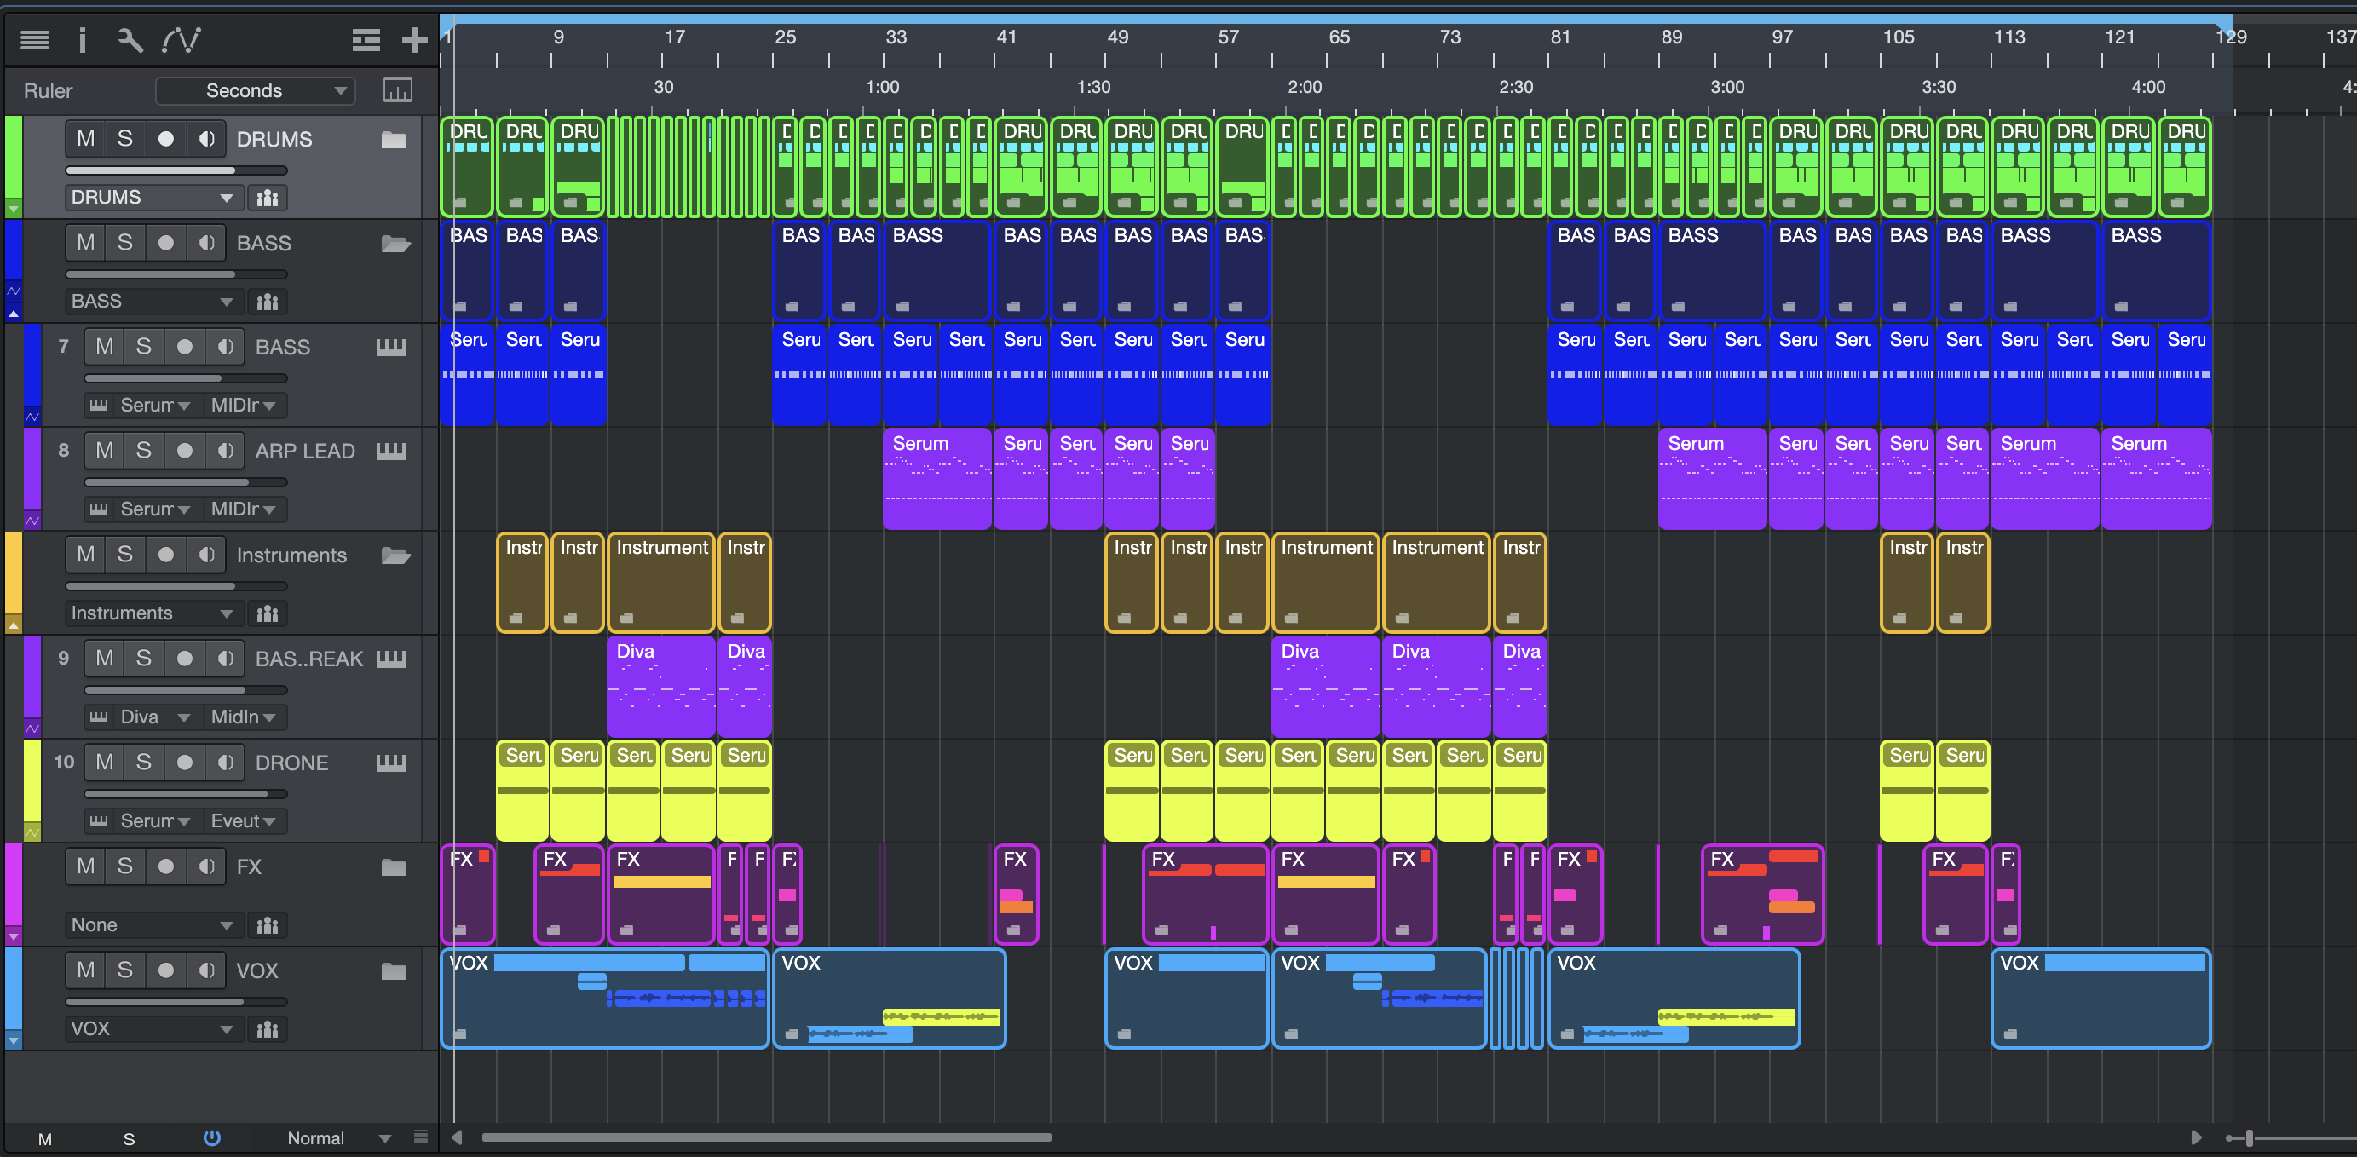Viewport: 2357px width, 1157px height.
Task: Click bar 57 marker on the timeline ruler
Action: point(1227,38)
